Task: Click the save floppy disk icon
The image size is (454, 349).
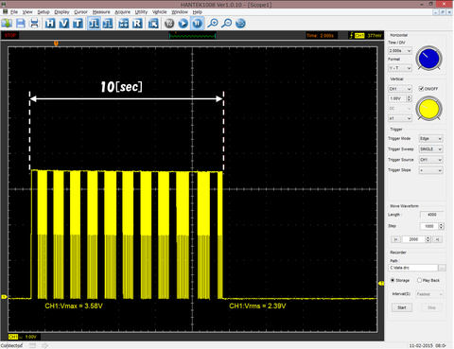Action: (x=21, y=24)
